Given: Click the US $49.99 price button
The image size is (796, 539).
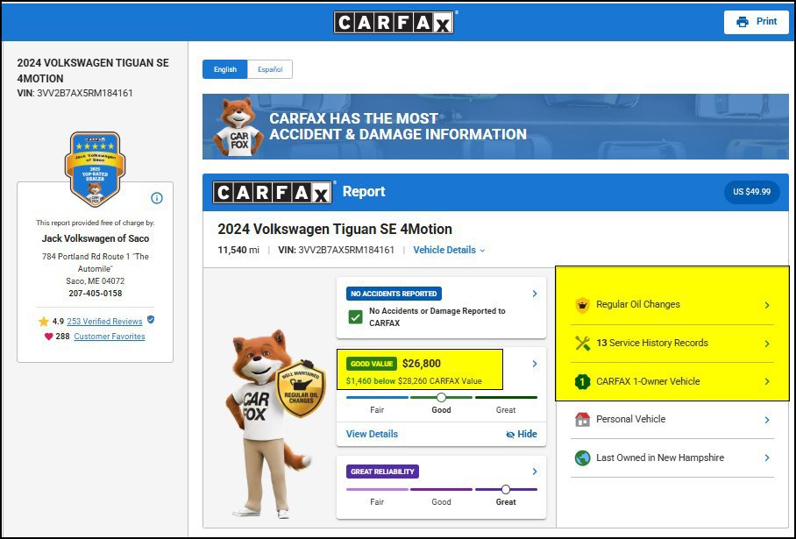Looking at the screenshot, I should coord(752,192).
